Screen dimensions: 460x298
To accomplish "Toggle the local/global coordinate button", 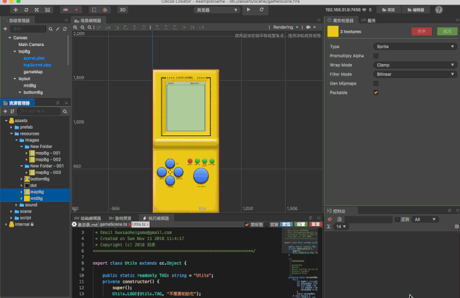I will pos(76,10).
